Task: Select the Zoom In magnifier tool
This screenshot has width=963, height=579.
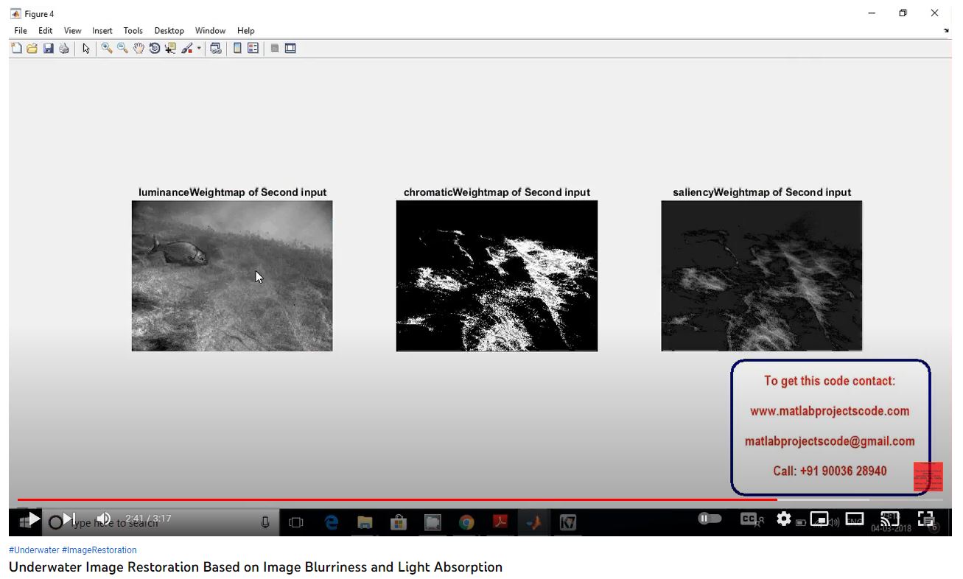Action: coord(107,49)
